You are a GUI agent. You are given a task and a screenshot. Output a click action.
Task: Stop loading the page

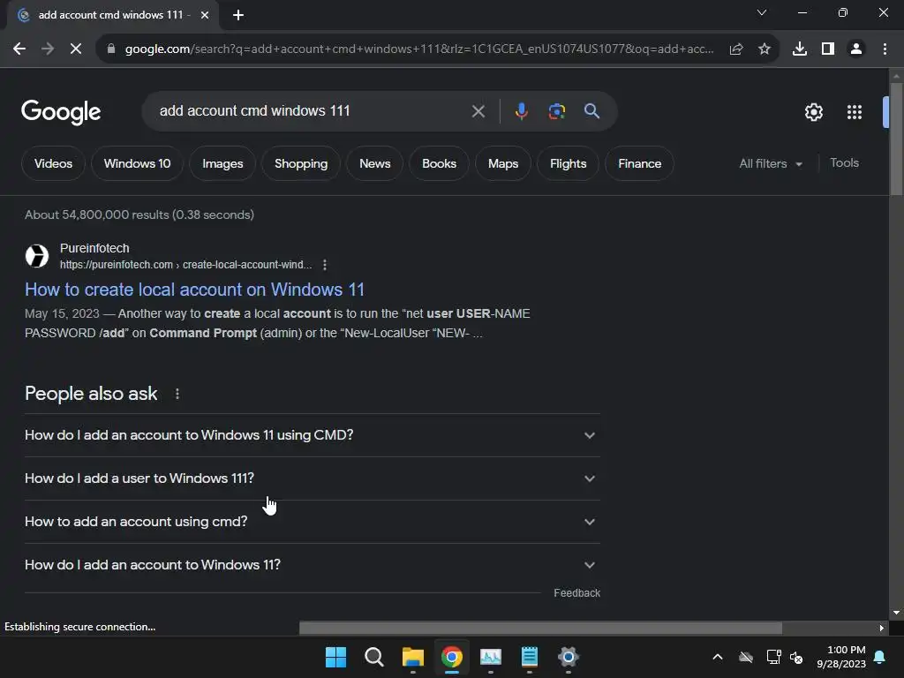click(x=76, y=49)
